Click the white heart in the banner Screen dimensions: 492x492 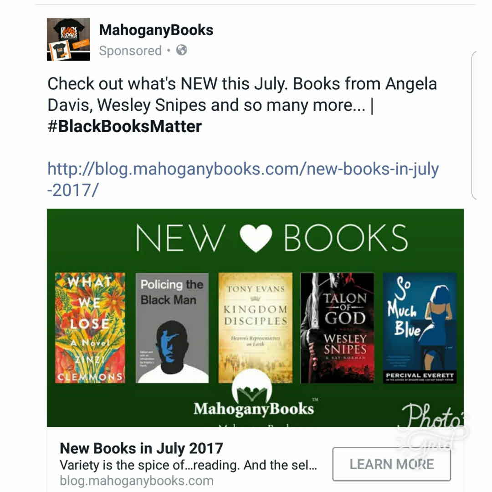pos(256,238)
